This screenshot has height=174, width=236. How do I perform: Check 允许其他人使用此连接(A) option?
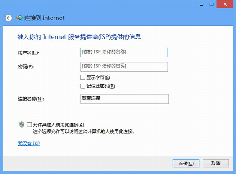coord(30,125)
